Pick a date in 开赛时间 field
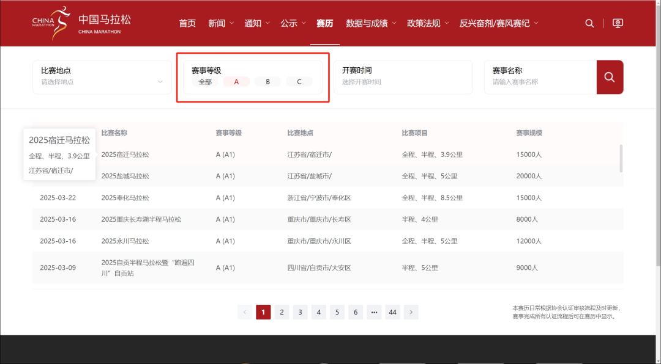This screenshot has height=364, width=661. pyautogui.click(x=403, y=77)
